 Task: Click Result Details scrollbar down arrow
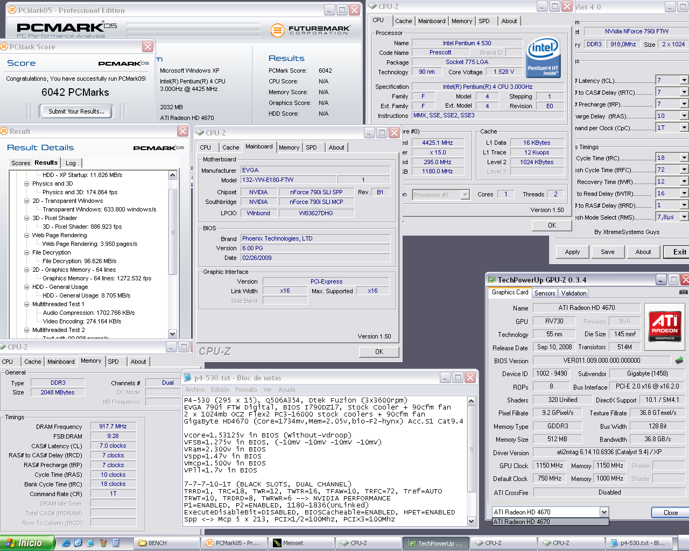click(173, 334)
